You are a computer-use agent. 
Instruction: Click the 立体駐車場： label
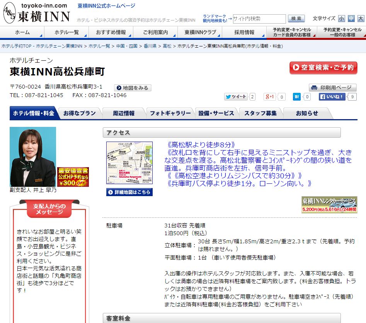pyautogui.click(x=180, y=245)
